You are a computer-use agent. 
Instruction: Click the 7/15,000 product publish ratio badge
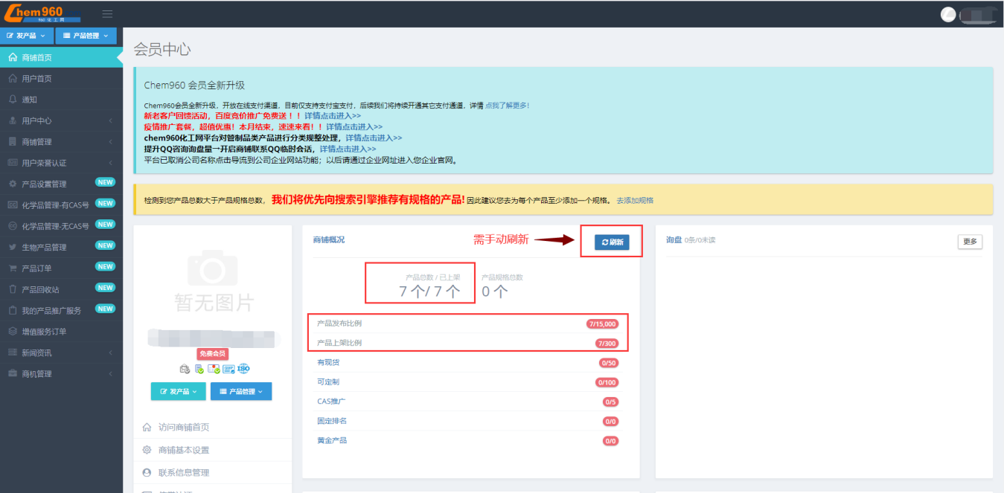tap(602, 323)
